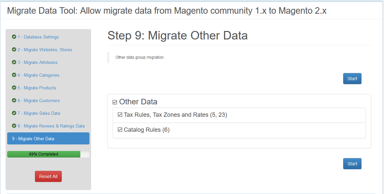Click the checkmark icon beside Database Settings
The width and height of the screenshot is (384, 194).
[x=14, y=37]
